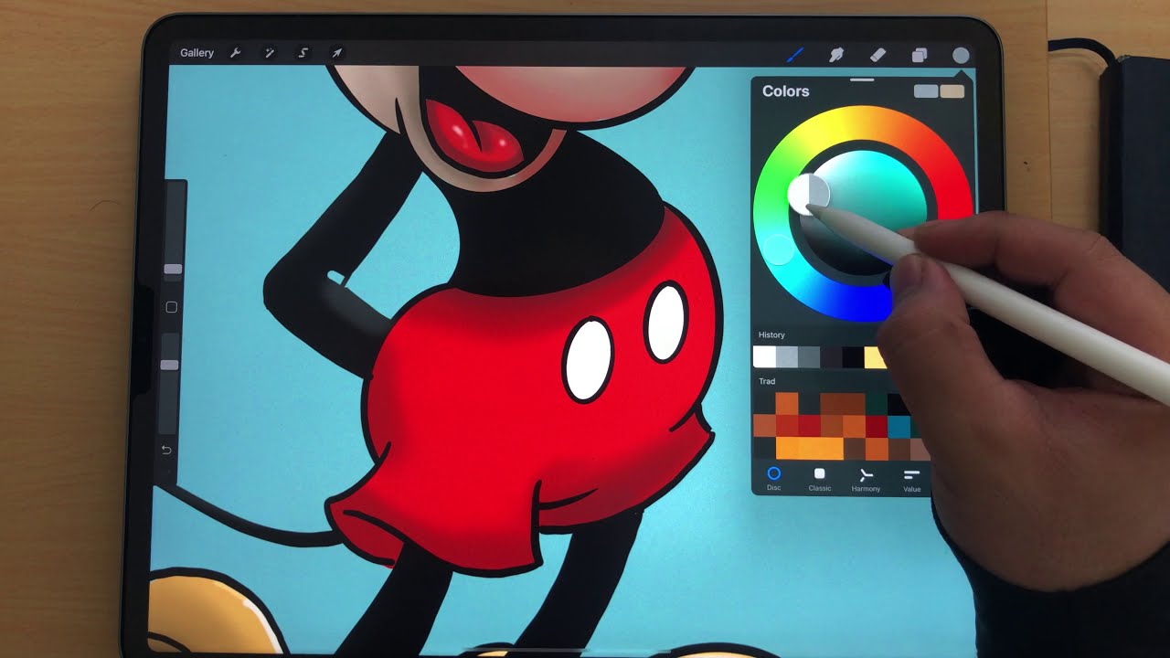Switch to the Harmony color tab
Viewport: 1170px width, 658px height.
click(866, 478)
